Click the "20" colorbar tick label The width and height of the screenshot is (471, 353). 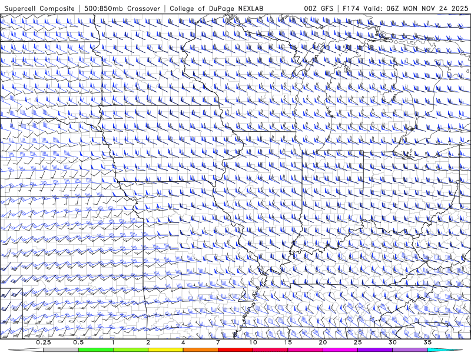(323, 342)
